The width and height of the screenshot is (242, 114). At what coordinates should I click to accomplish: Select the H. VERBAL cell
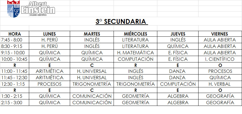click(220, 84)
